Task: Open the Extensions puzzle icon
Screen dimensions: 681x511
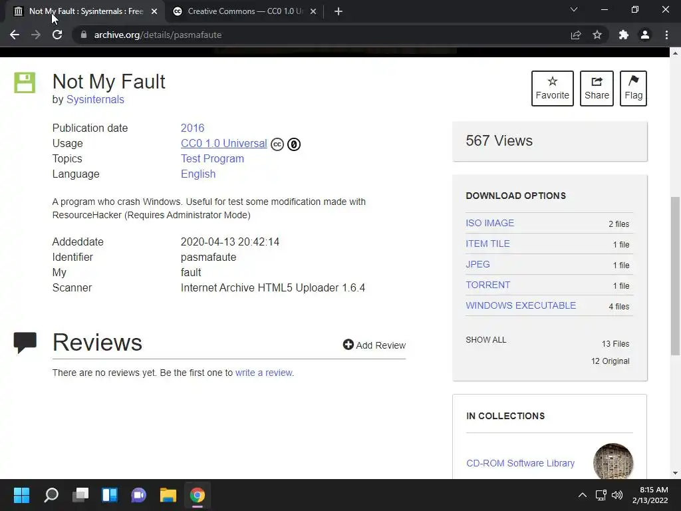Action: click(x=624, y=35)
